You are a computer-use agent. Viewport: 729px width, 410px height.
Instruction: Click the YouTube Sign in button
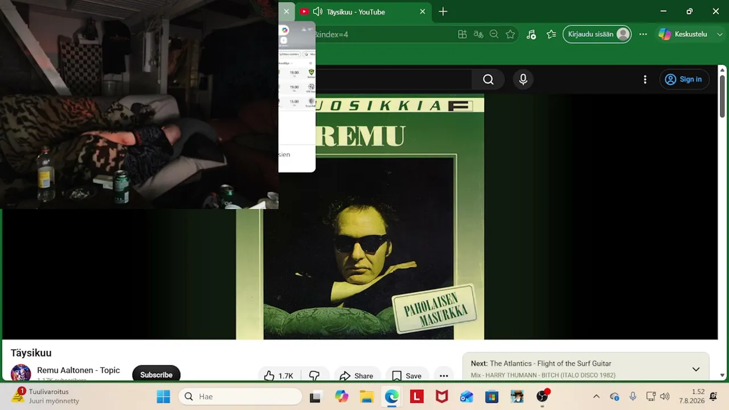tap(684, 79)
